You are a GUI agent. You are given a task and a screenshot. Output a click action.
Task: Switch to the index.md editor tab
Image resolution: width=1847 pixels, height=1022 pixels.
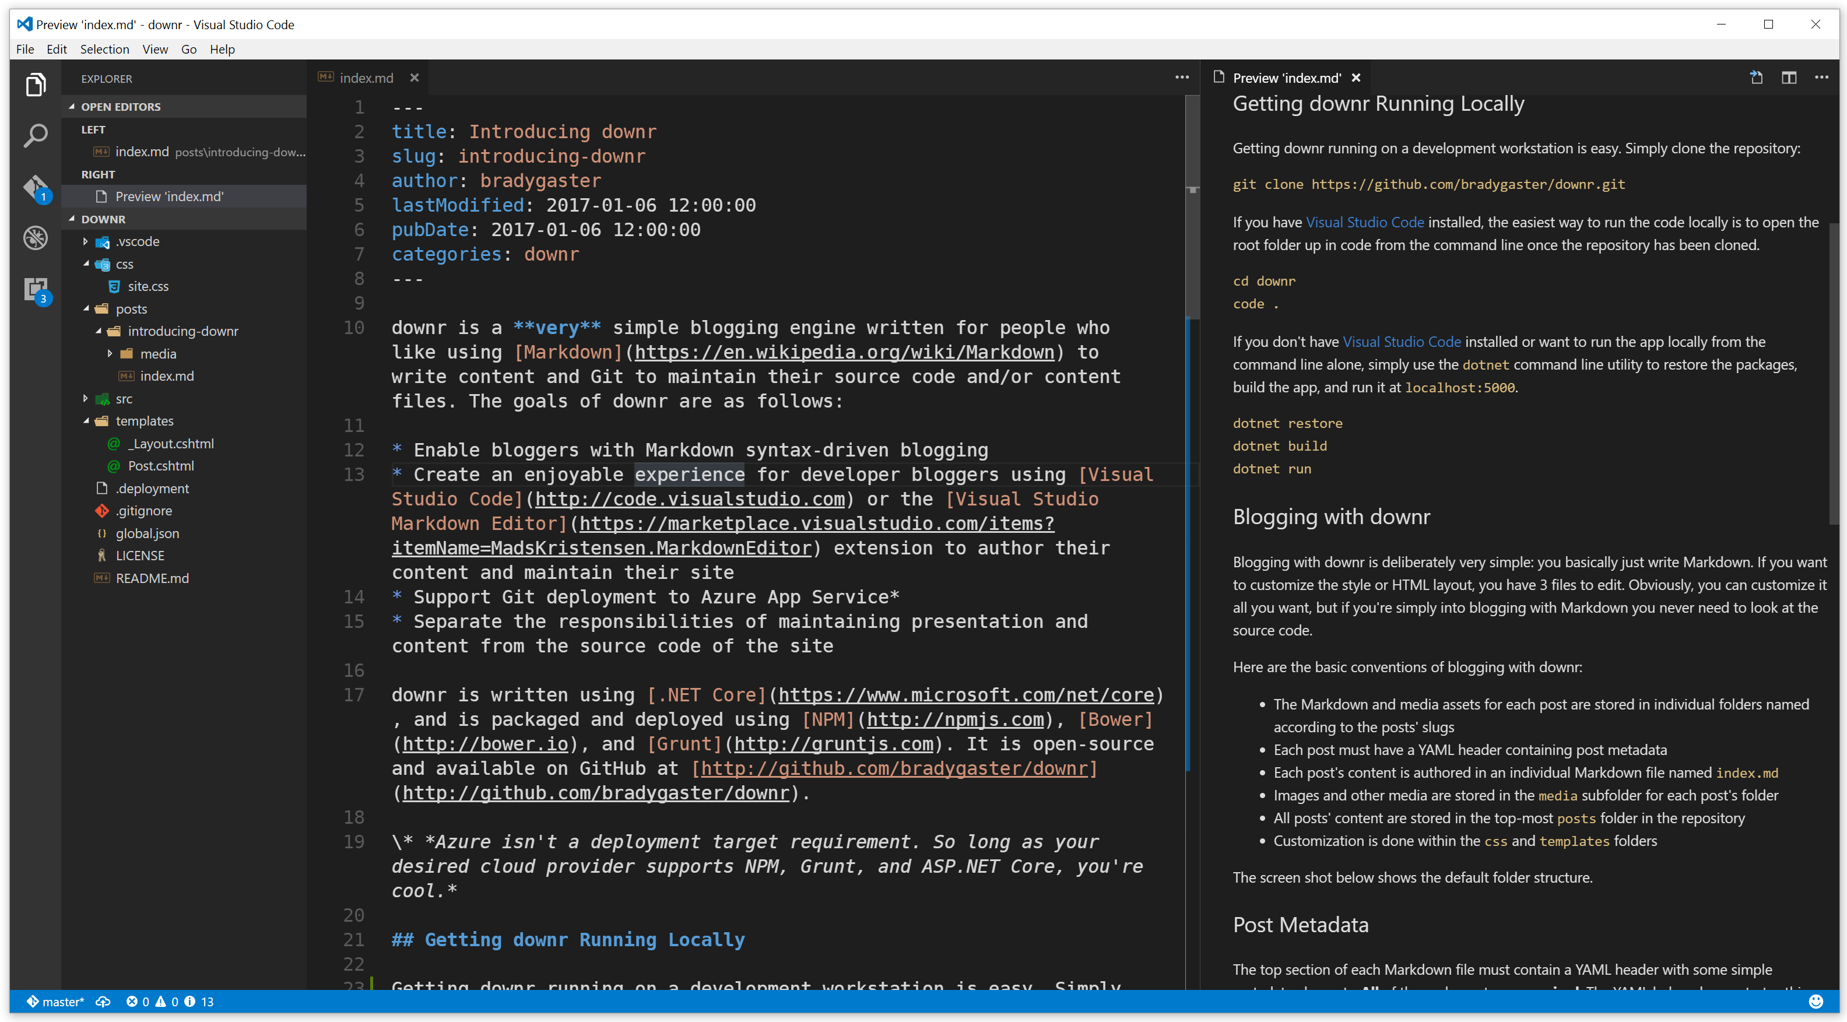(366, 78)
